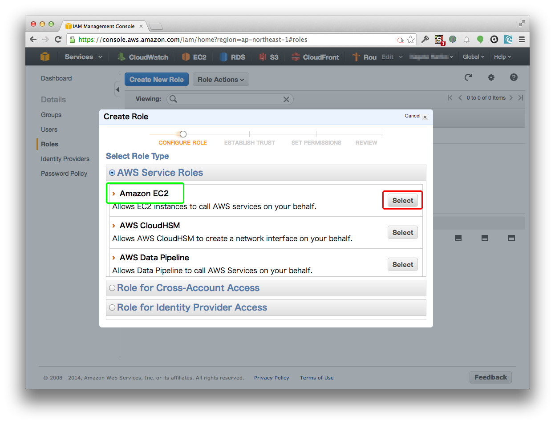Click the CONFIGURE ROLE progress step marker
The height and width of the screenshot is (424, 555).
[x=182, y=134]
